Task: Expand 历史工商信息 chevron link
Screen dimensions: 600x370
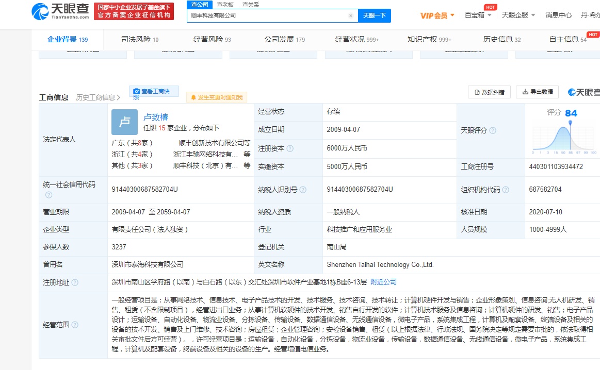Action: pos(98,97)
